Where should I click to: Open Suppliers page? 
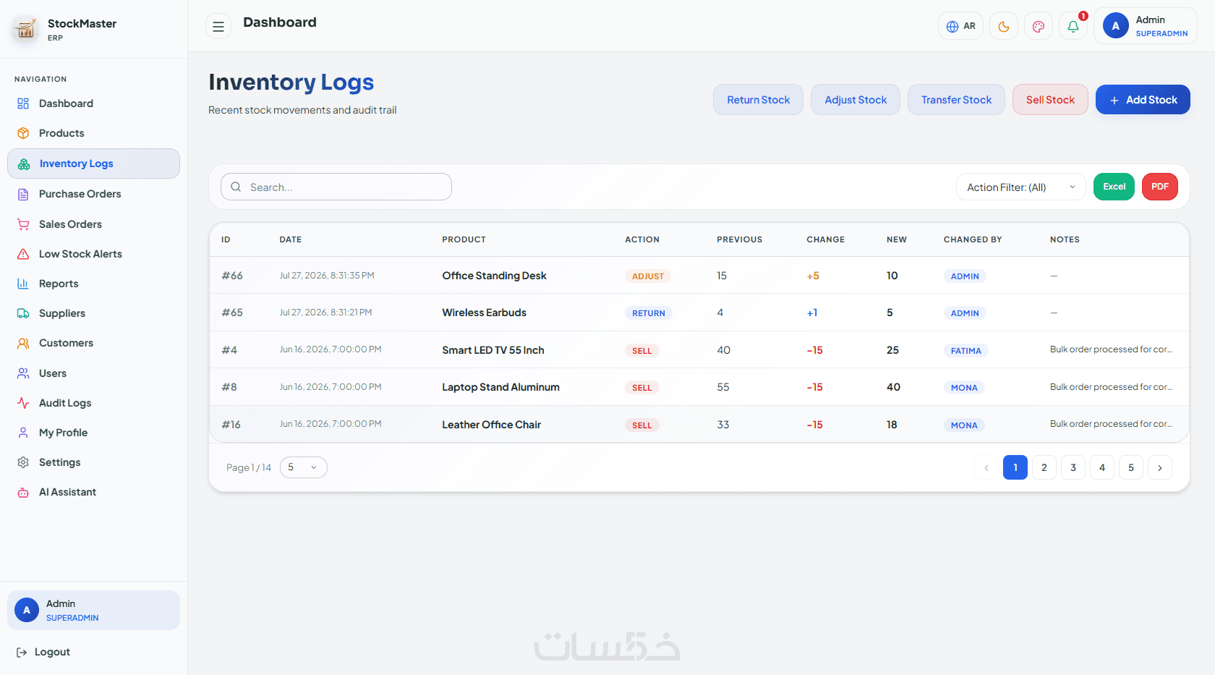point(93,313)
